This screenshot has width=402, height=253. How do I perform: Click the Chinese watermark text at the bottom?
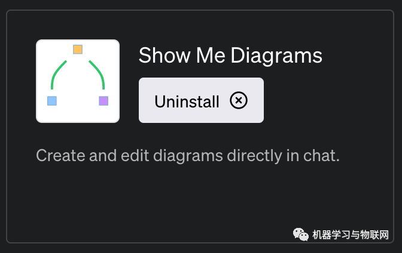pyautogui.click(x=351, y=235)
